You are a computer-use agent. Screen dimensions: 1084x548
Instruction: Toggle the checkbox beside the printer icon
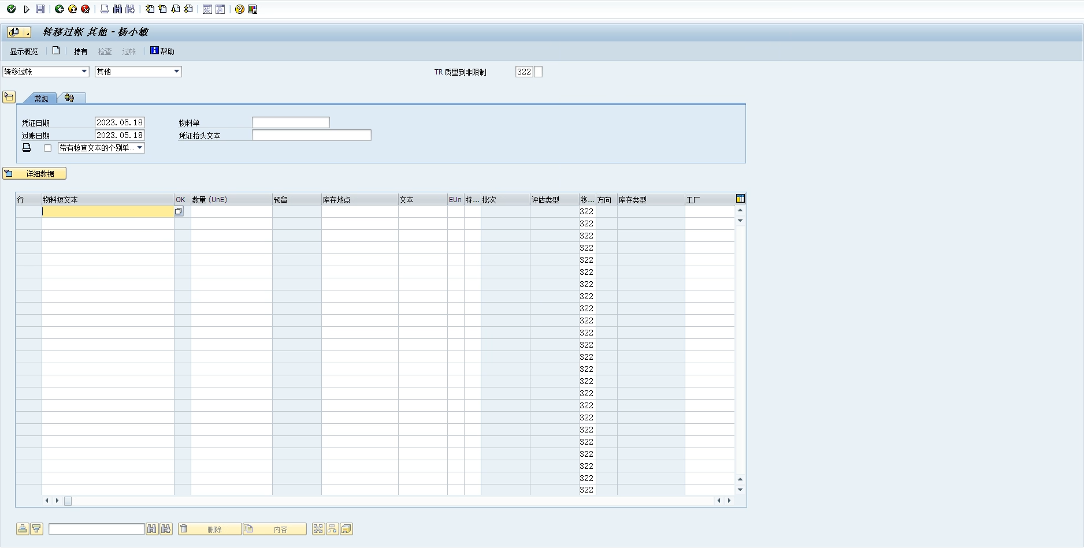[48, 148]
